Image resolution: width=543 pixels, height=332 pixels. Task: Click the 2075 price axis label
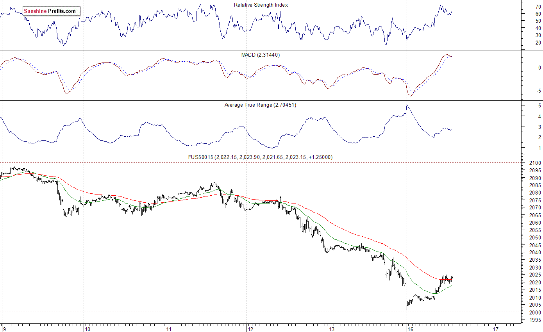[x=535, y=200]
